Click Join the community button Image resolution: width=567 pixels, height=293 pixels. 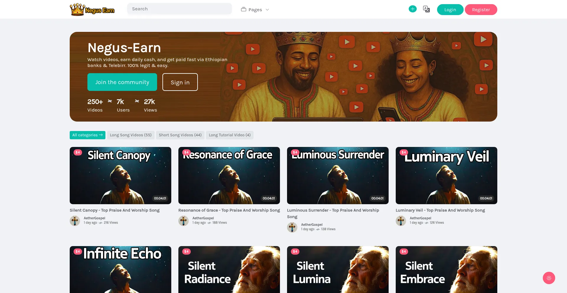point(122,82)
